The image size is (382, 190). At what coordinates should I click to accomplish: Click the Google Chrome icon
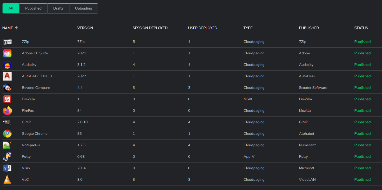pyautogui.click(x=7, y=134)
